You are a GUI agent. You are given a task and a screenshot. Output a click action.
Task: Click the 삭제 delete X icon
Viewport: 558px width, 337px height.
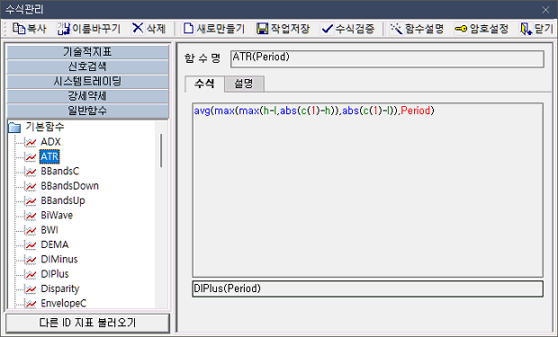coord(138,28)
